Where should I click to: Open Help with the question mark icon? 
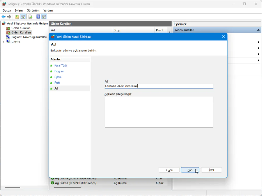point(38,17)
